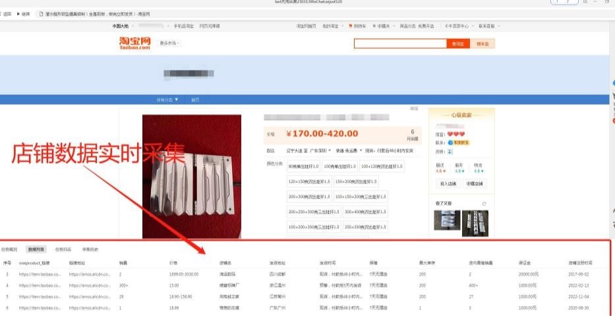Screen dimensions: 615x331
Task: Click the 手机逛淘宝 link
Action: click(183, 26)
